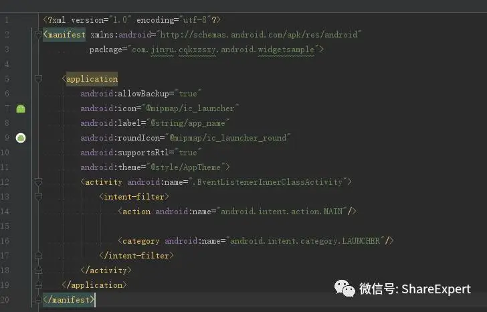The height and width of the screenshot is (312, 487).
Task: Click the android.intent.category.LAUNCHER value
Action: (x=305, y=241)
